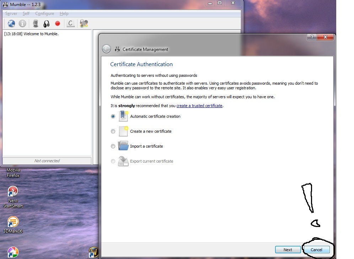
Task: Open the server connect globe icon
Action: coord(11,23)
